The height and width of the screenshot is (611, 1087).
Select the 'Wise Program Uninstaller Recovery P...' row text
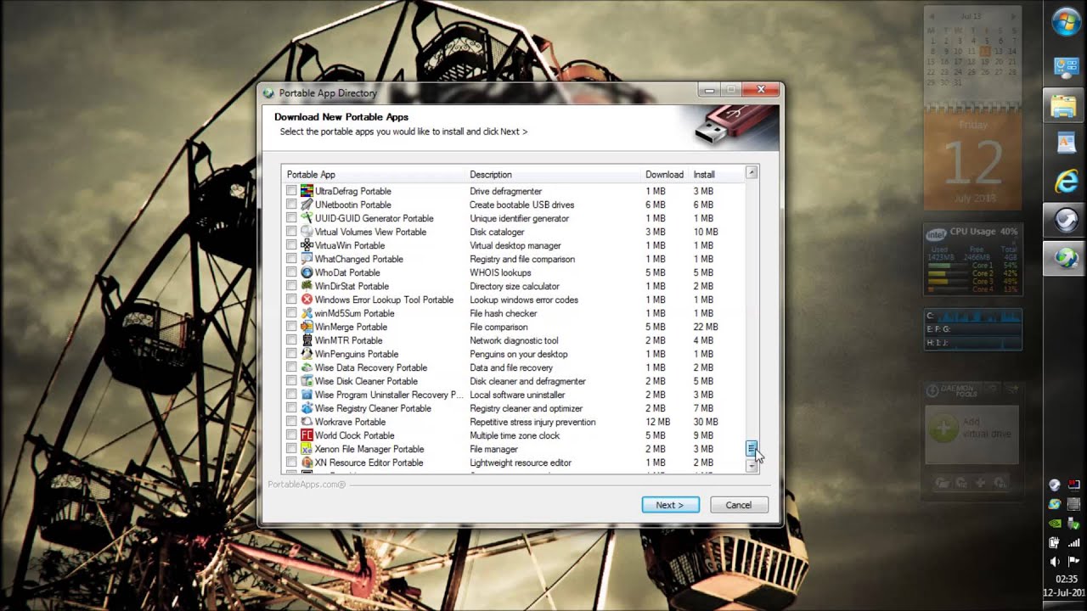[x=389, y=395]
